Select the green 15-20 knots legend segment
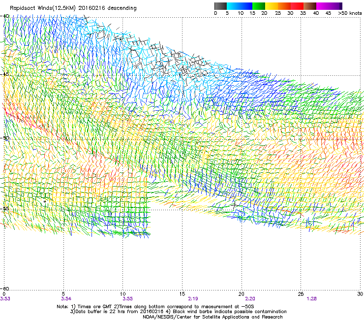Screen dimensions: 364x320 click(x=259, y=6)
